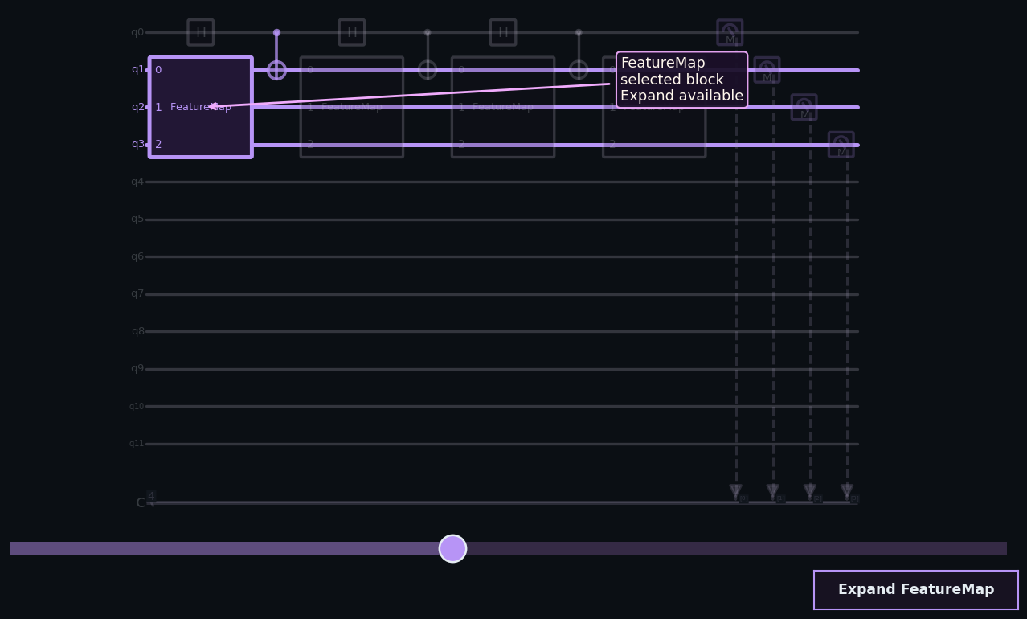This screenshot has width=1027, height=619.
Task: Click the dimmed FeatureMap block next to highlighted CNOT
Action: click(x=352, y=107)
